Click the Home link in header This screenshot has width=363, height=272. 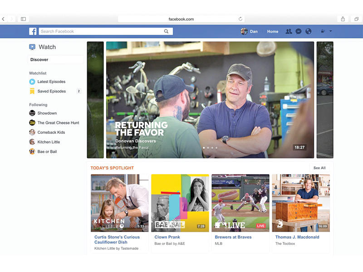pyautogui.click(x=273, y=31)
